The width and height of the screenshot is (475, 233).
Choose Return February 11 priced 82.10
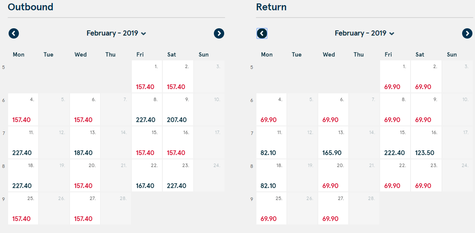271,143
